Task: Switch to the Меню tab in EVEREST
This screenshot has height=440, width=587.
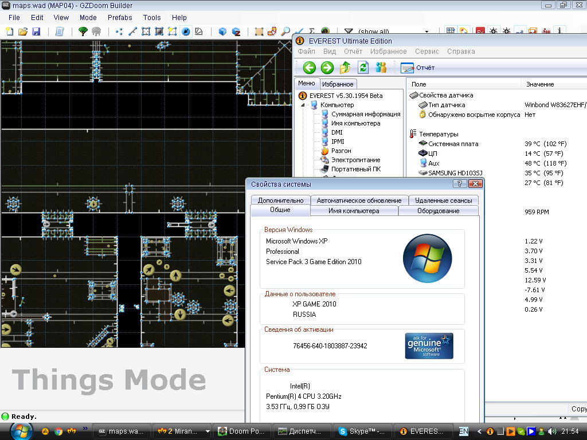Action: click(x=307, y=84)
